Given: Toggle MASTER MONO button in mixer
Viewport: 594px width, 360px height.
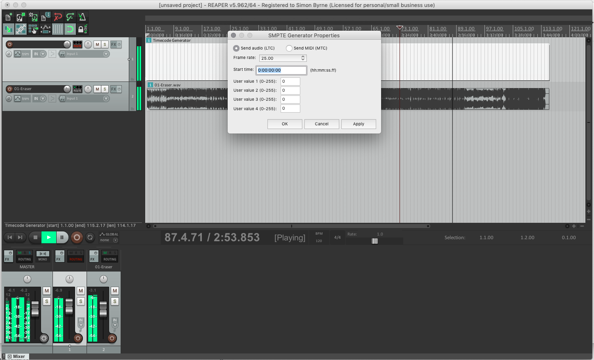Looking at the screenshot, I should point(43,256).
